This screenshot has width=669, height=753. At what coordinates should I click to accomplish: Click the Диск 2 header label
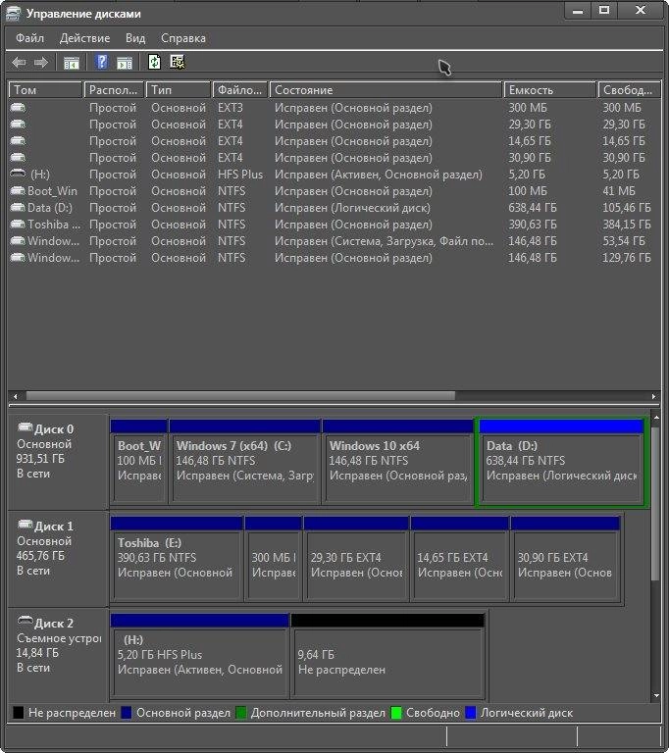coord(54,623)
